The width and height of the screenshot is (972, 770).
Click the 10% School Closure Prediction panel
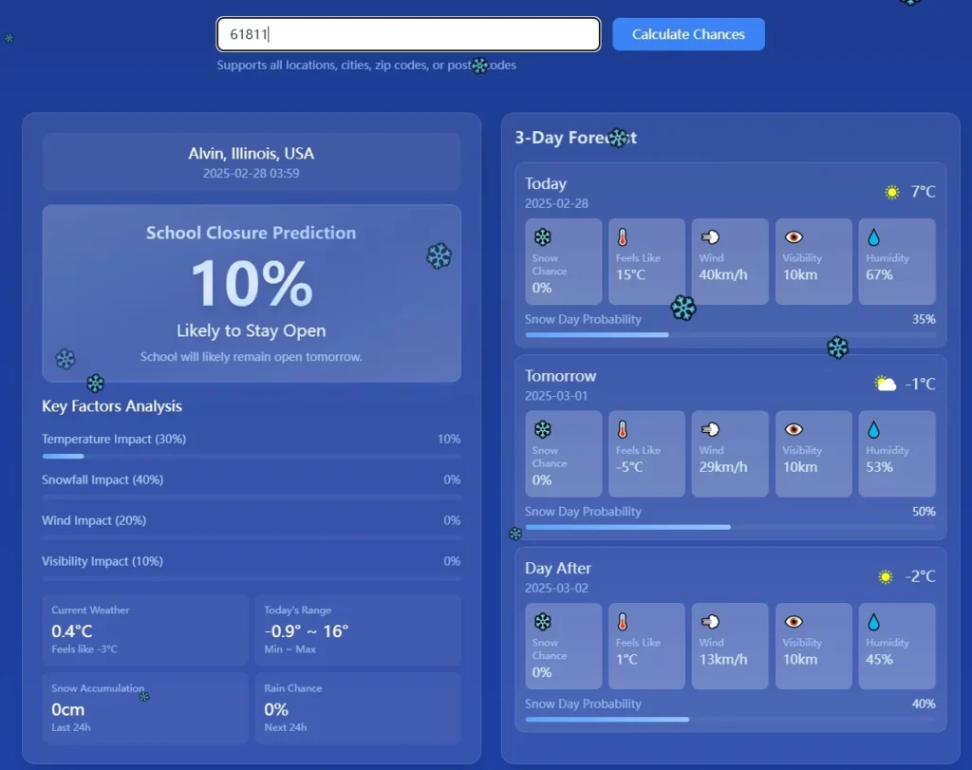coord(251,292)
